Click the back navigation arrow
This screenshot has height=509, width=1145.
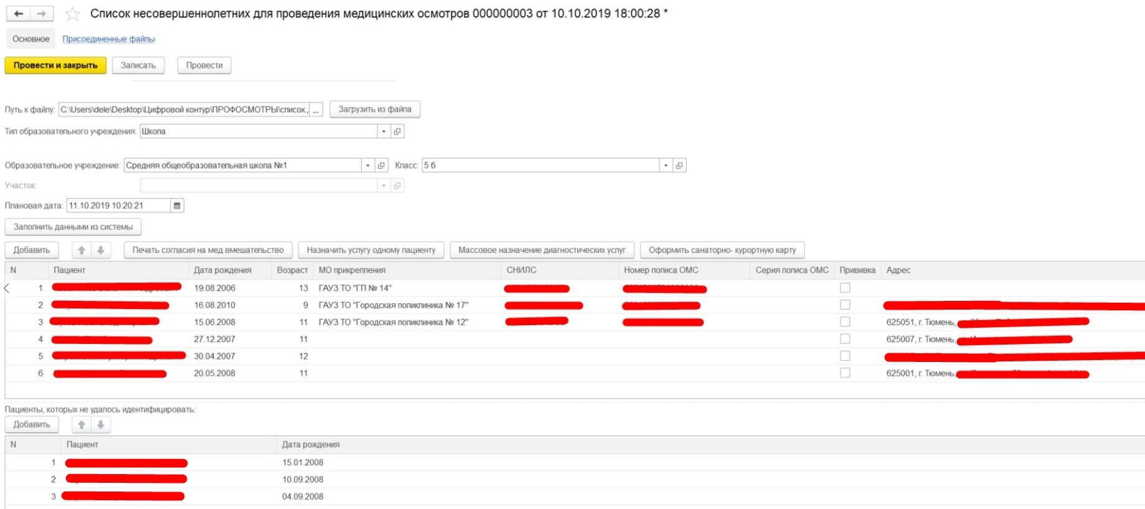coord(19,14)
